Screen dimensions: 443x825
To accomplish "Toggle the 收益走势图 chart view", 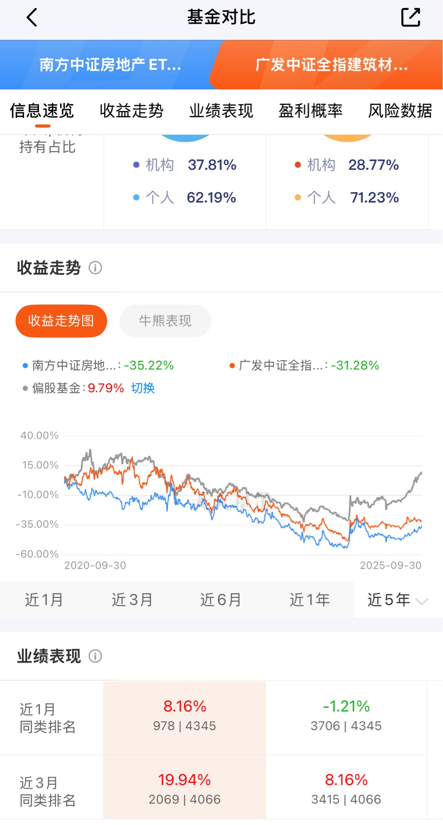I will click(61, 321).
